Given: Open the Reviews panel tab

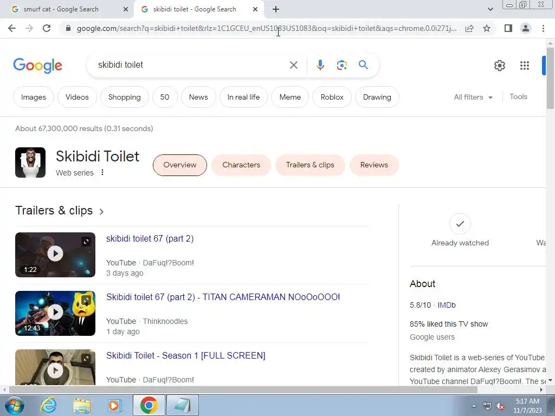Looking at the screenshot, I should (374, 165).
